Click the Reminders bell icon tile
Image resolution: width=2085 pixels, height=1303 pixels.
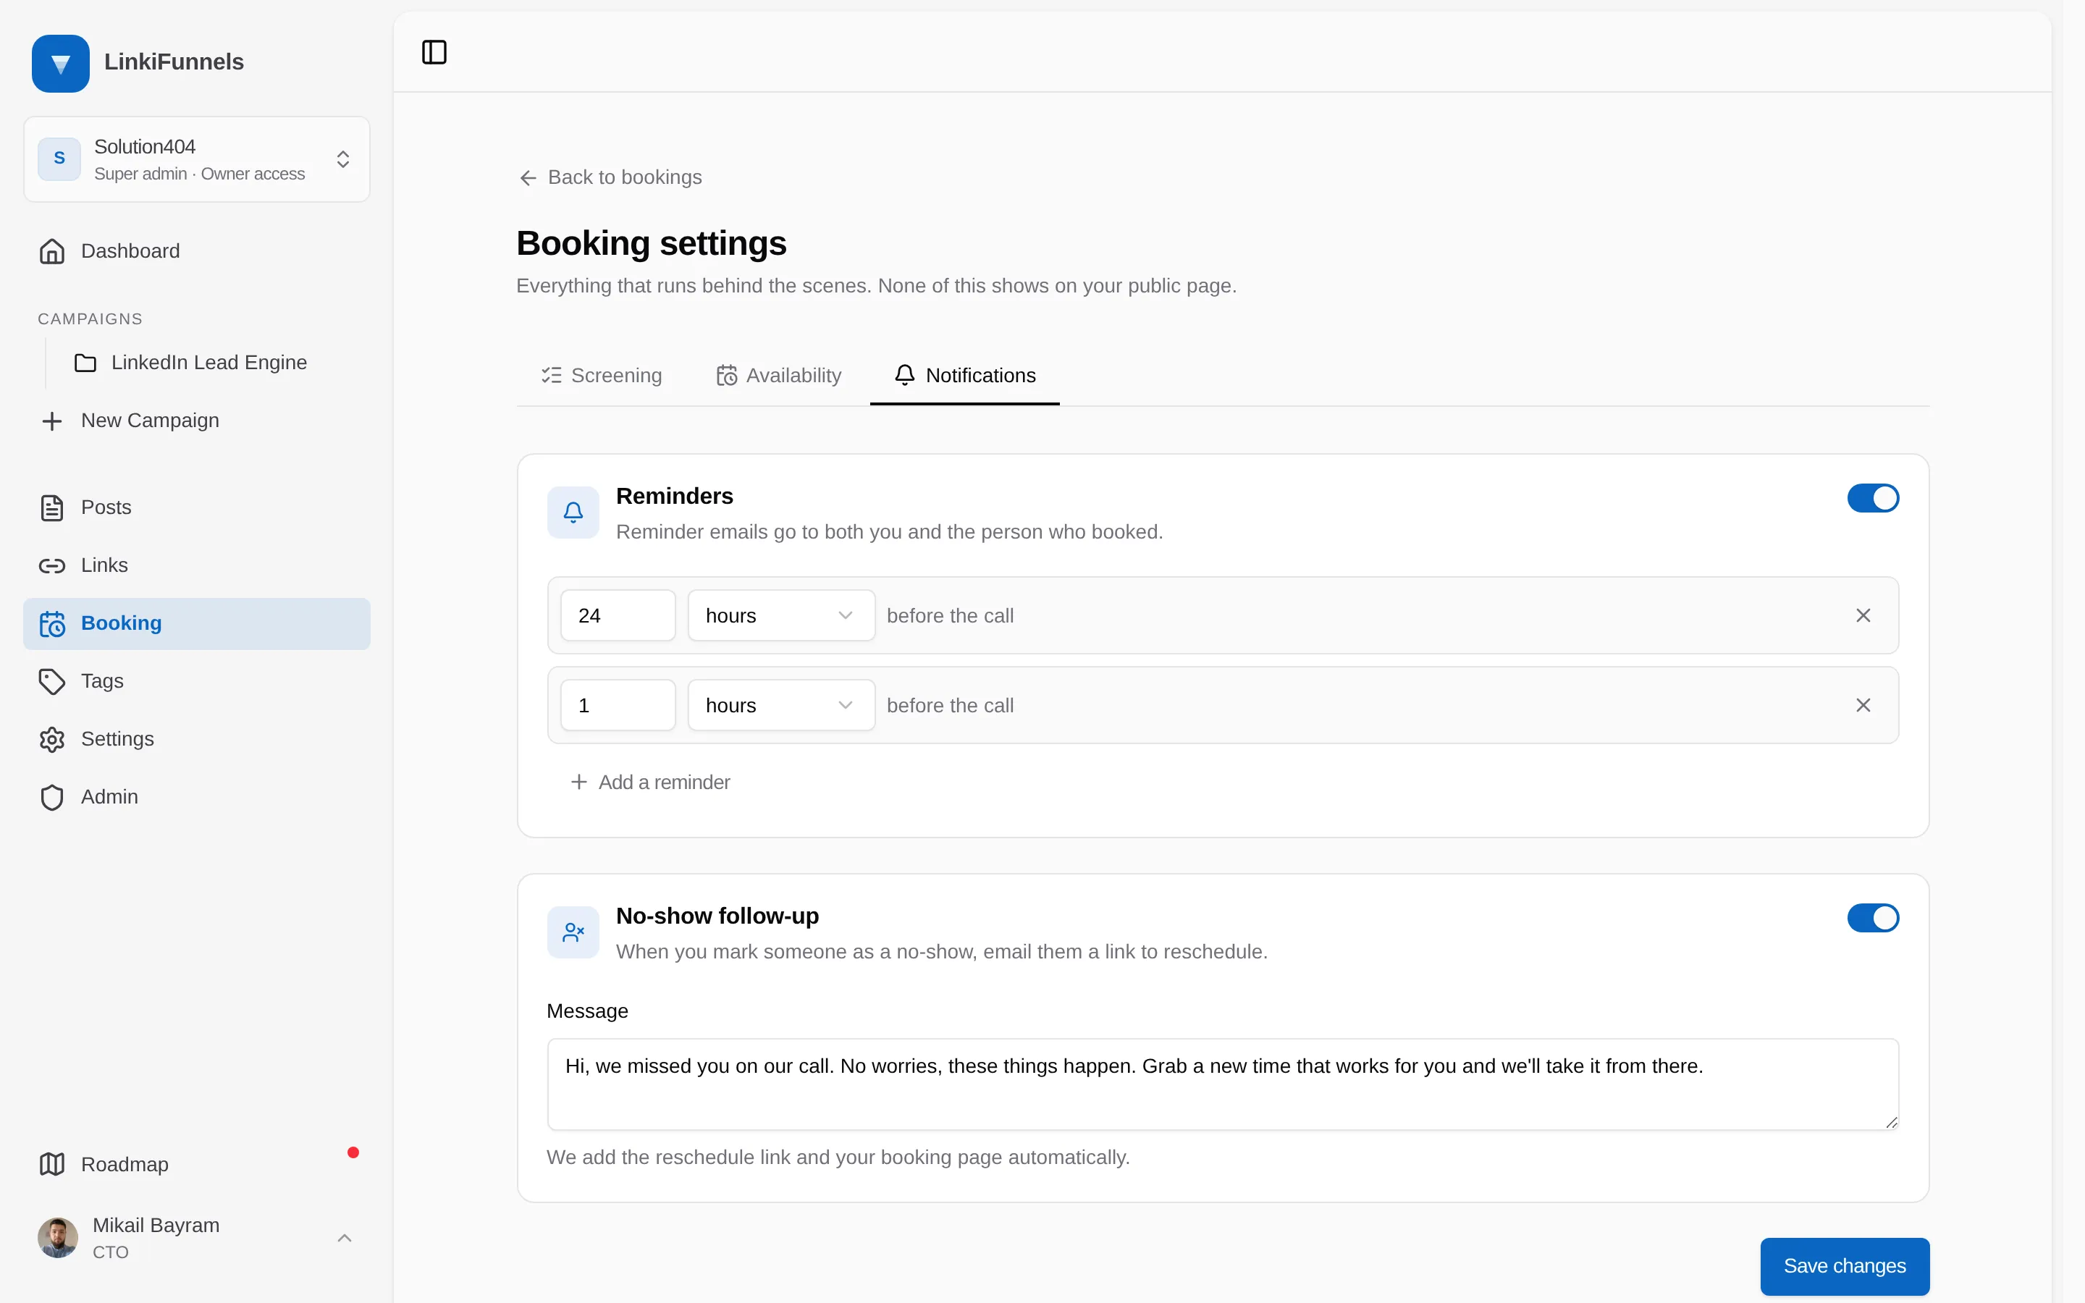573,513
